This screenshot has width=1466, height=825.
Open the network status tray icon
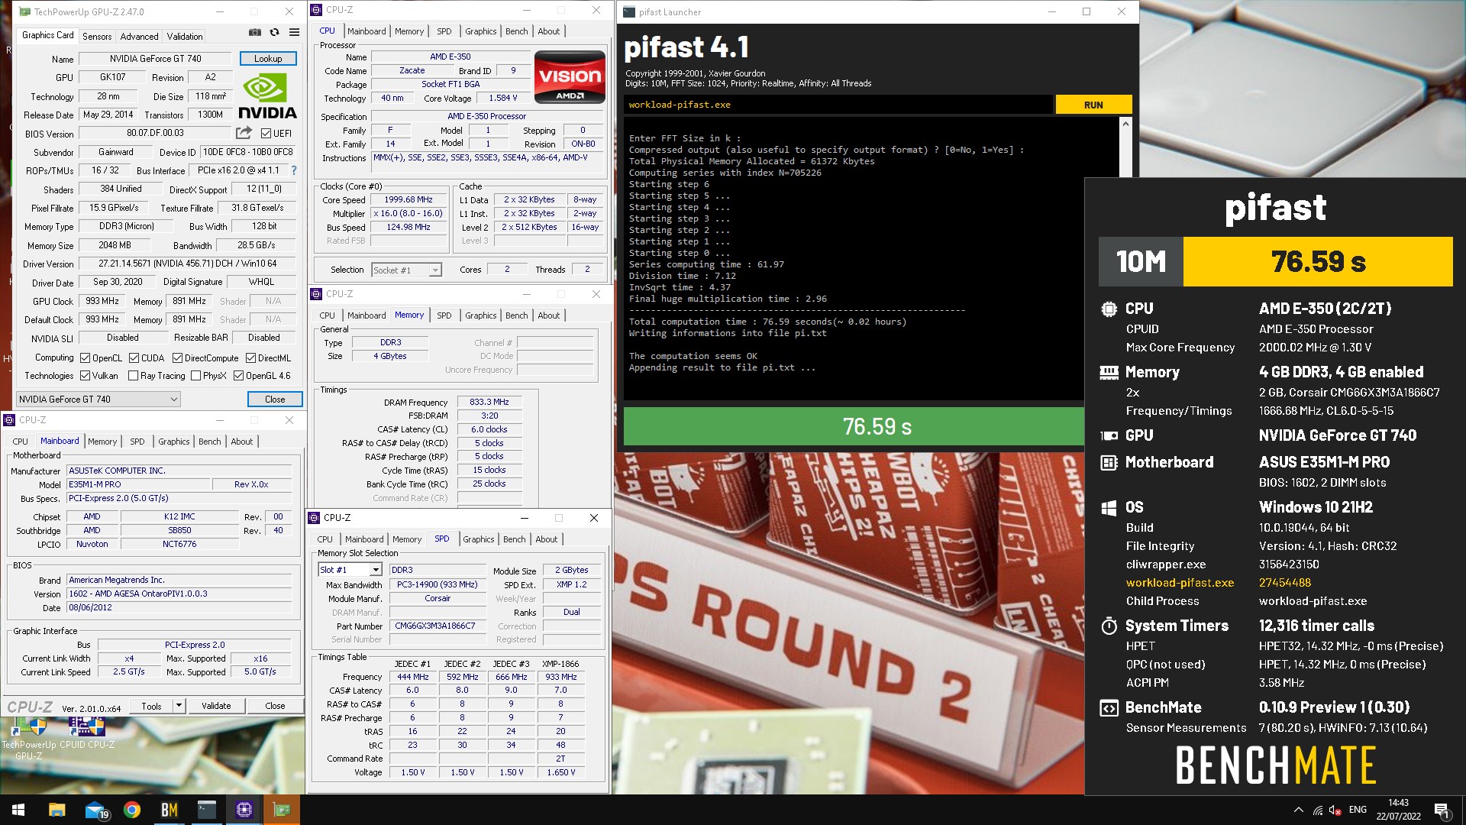[1318, 810]
